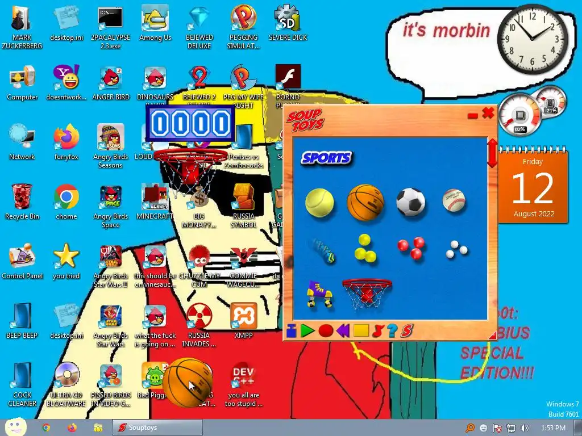Image resolution: width=582 pixels, height=436 pixels.
Task: Open the MINECRAFT desktop icon
Action: click(155, 203)
